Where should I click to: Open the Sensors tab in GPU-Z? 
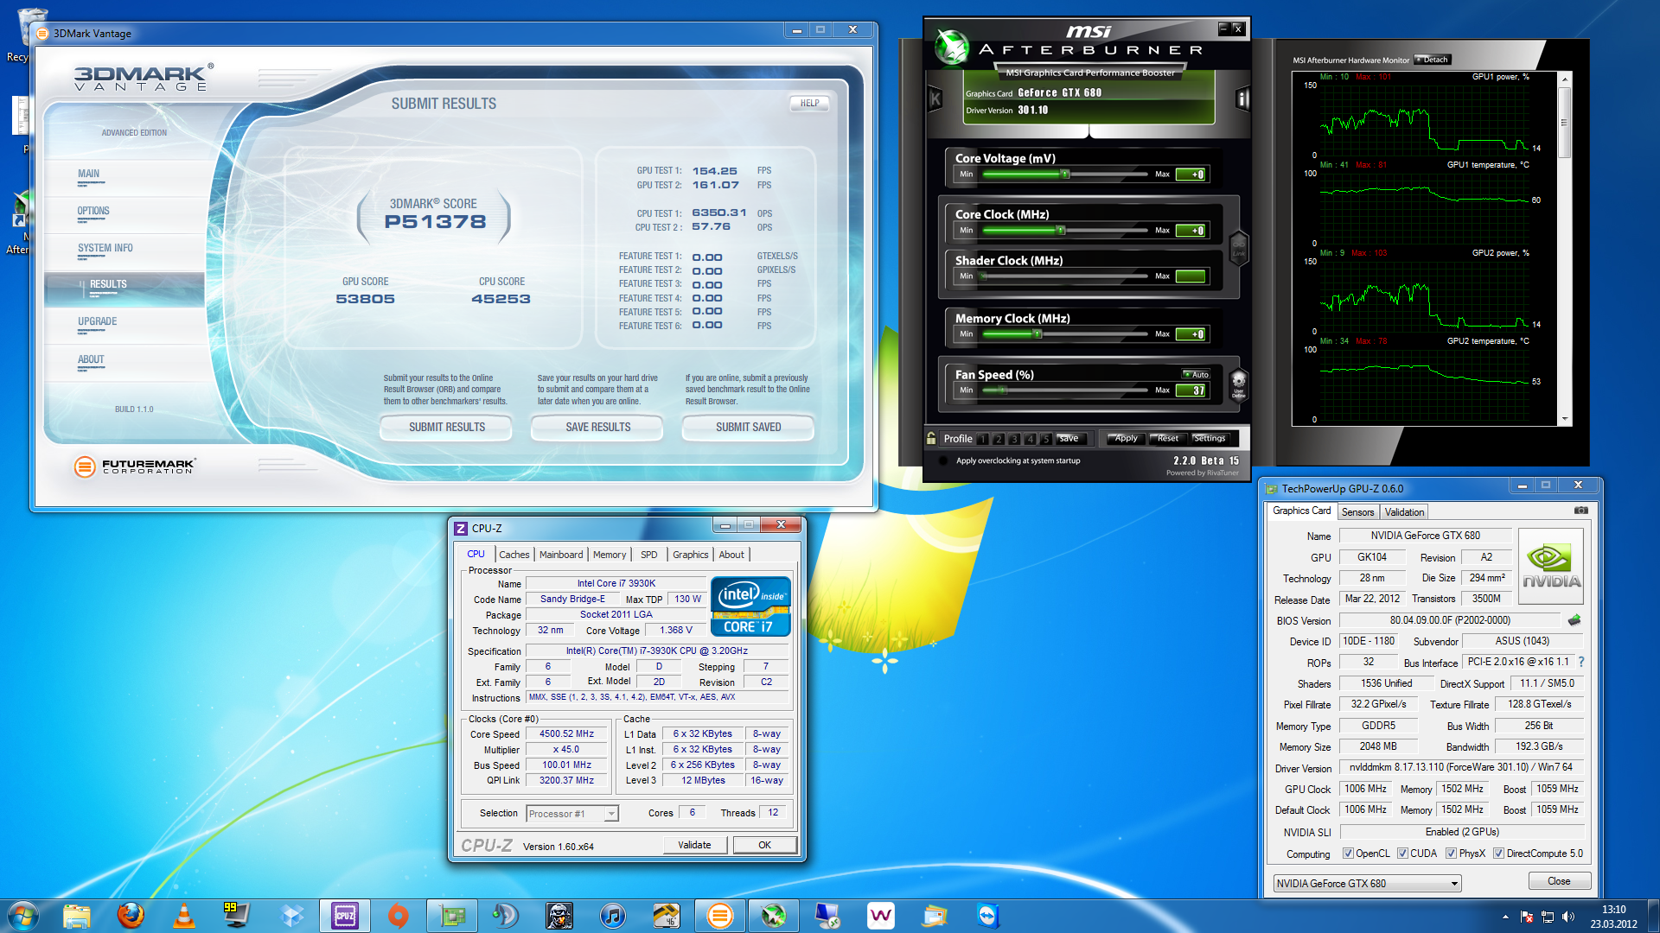click(1357, 512)
